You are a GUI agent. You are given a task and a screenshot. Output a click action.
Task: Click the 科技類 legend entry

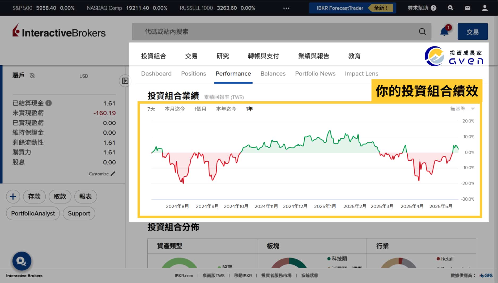[x=337, y=259]
